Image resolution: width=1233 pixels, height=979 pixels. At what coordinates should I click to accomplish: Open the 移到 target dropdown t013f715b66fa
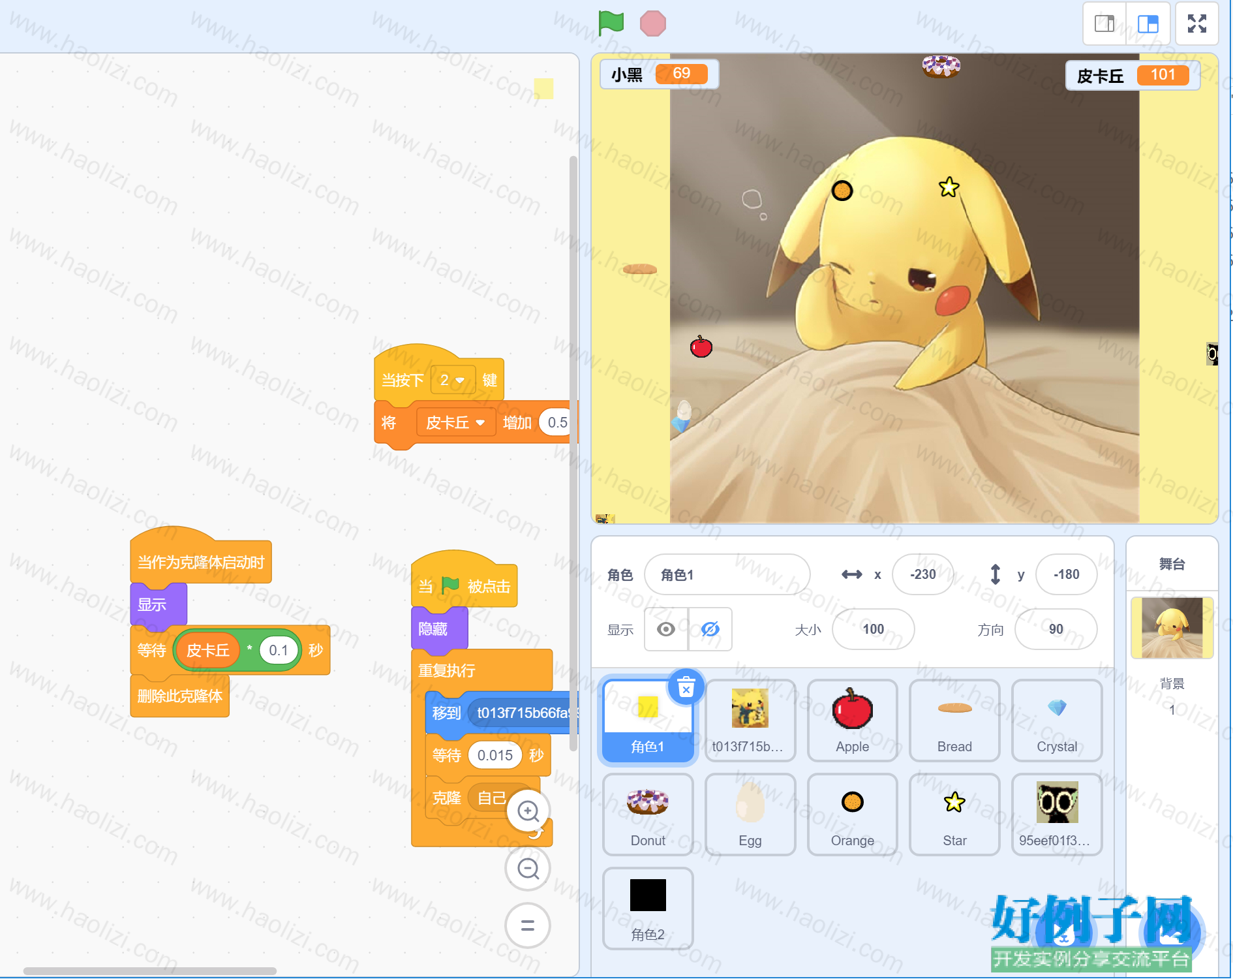click(x=523, y=713)
